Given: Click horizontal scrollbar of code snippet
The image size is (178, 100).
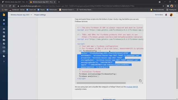Looking at the screenshot, I should click(101, 83).
